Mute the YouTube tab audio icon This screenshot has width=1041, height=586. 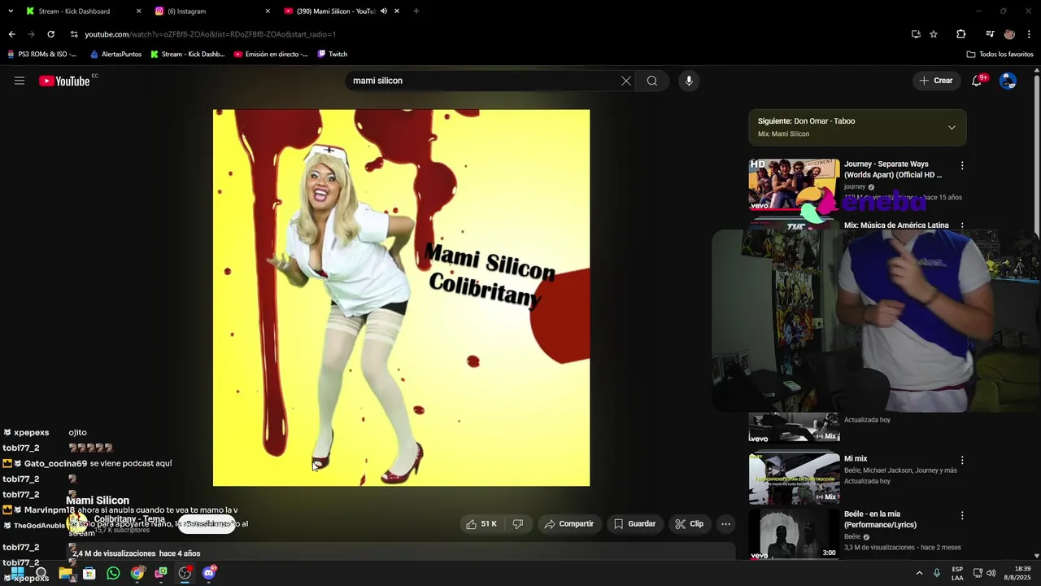pos(383,11)
